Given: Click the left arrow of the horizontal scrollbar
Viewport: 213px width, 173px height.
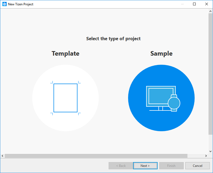Looking at the screenshot, I should click(x=2, y=156).
